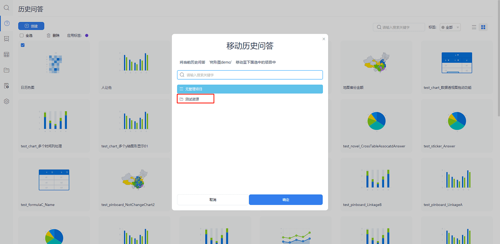The image size is (500, 244).
Task: Click the purple 应用标签 color dot
Action: [x=87, y=35]
